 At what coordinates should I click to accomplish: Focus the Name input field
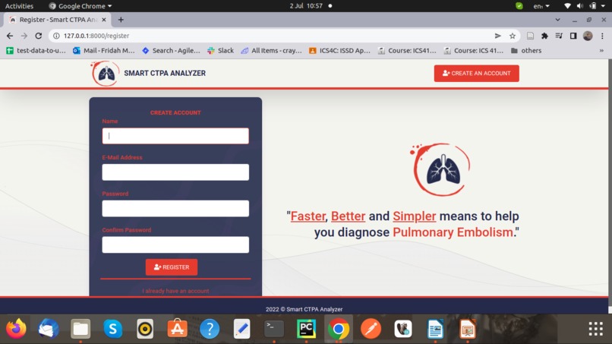pyautogui.click(x=175, y=136)
